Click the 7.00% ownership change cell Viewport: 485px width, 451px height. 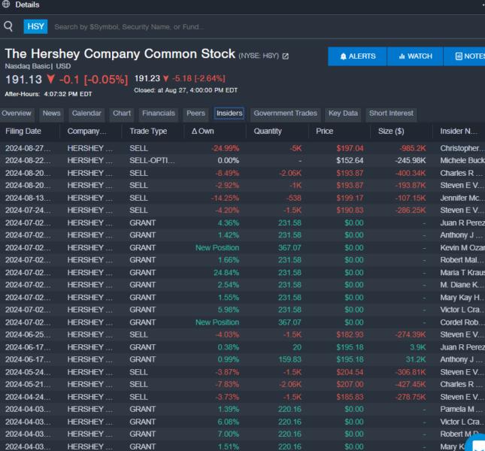click(229, 434)
